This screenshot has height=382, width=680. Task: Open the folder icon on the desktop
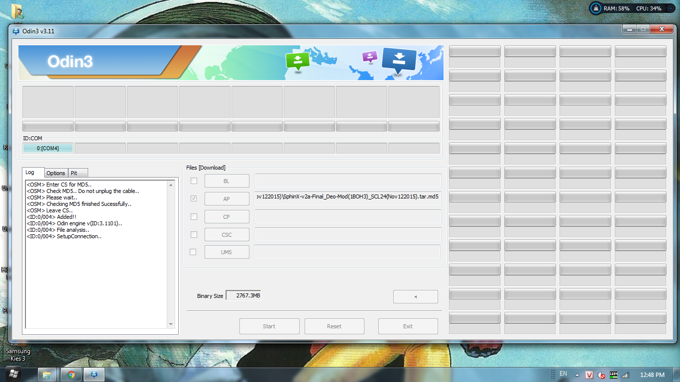tap(18, 12)
